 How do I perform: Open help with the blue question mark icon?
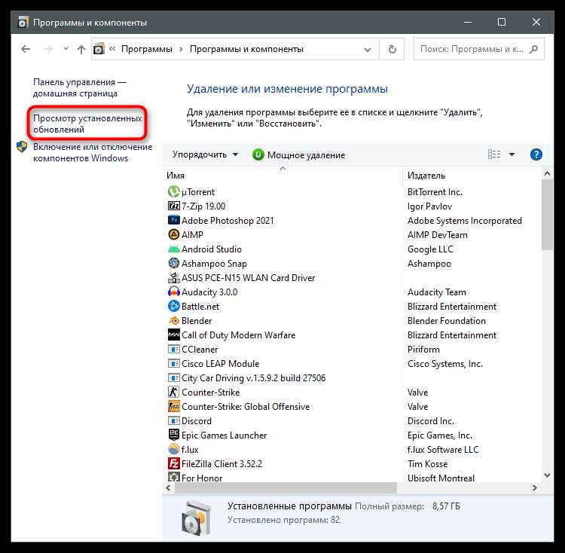(536, 154)
